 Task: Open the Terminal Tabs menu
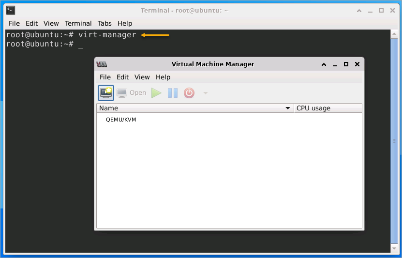[x=104, y=23]
